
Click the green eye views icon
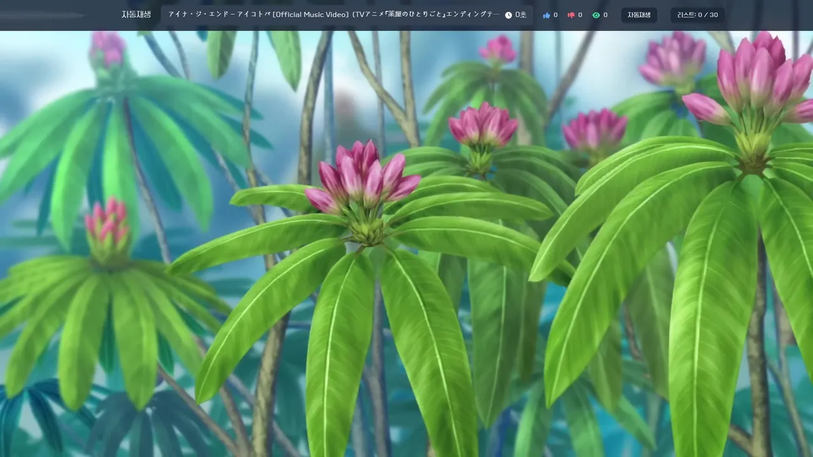pos(596,15)
